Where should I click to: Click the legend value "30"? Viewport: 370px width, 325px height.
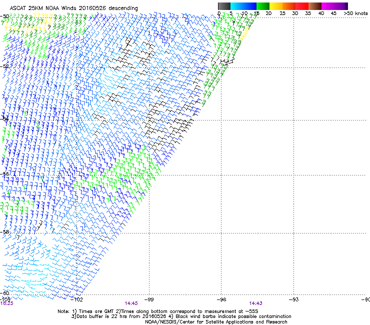[295, 13]
